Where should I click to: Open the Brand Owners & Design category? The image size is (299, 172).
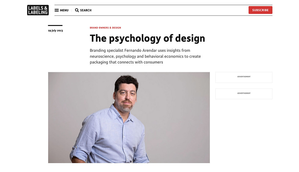[x=105, y=28]
